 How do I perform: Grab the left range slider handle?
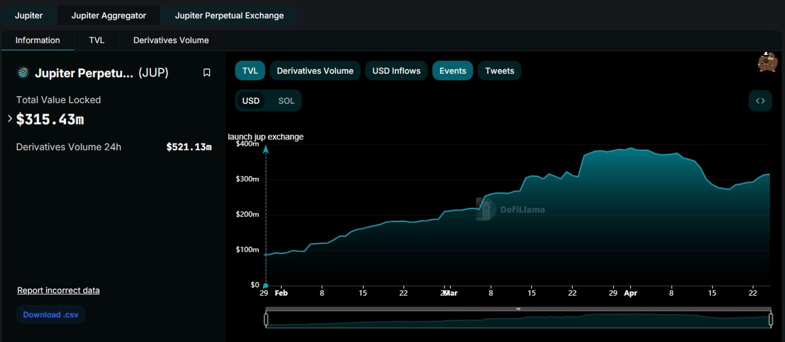click(x=266, y=319)
